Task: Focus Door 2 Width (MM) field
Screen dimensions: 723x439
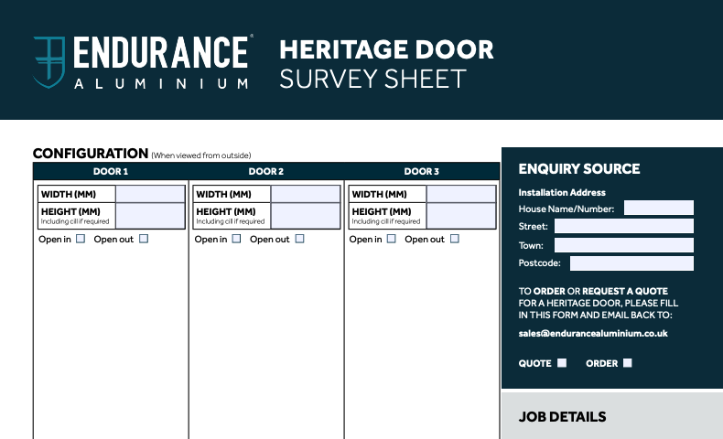Action: click(x=306, y=194)
